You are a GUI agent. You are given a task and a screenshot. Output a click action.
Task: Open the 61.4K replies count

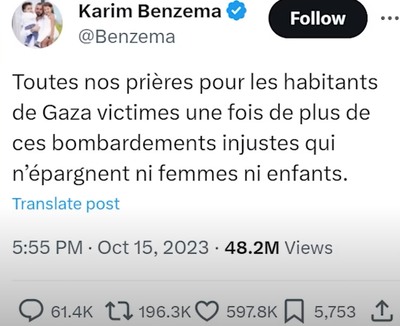[72, 312]
